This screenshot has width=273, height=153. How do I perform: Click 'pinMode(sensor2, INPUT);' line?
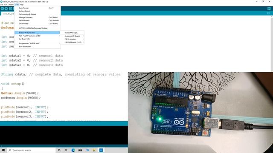pos(25,112)
